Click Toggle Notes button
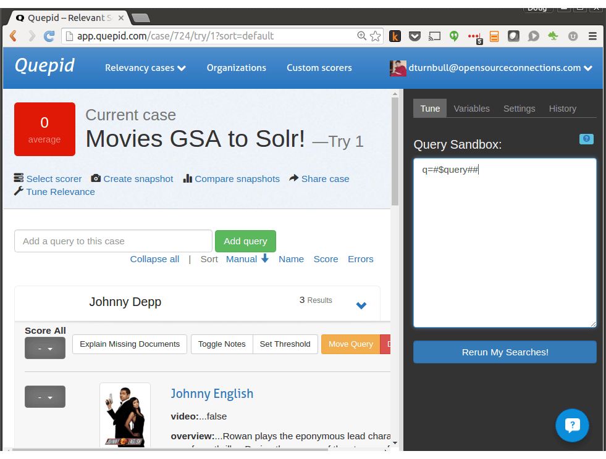 222,344
